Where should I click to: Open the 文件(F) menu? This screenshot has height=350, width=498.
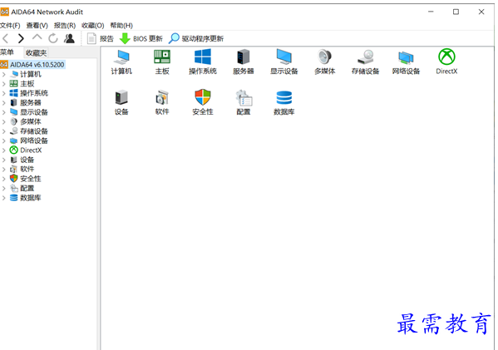pos(10,26)
